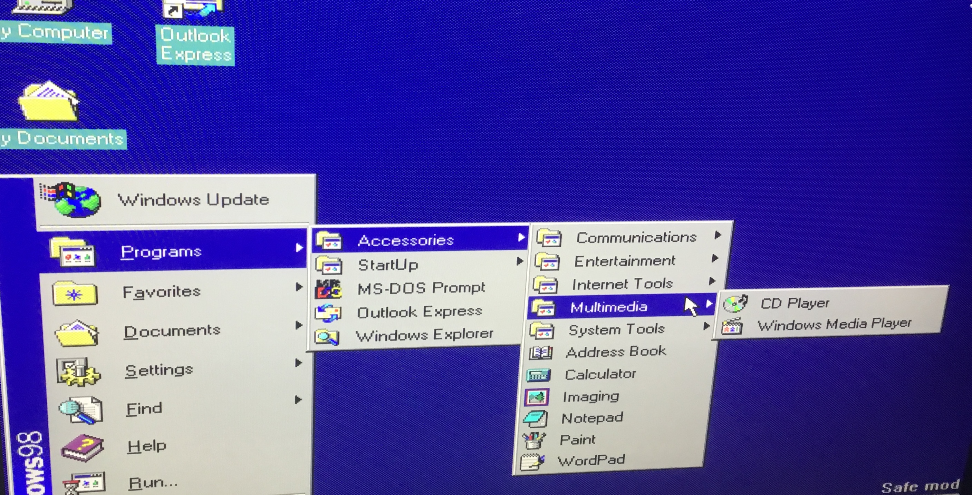Click the Run icon in Start menu
The image size is (972, 495).
pyautogui.click(x=84, y=483)
